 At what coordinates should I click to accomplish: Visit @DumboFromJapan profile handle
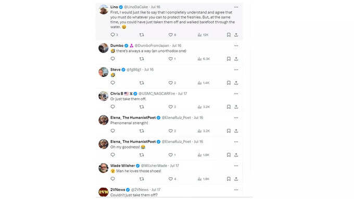coord(151,46)
